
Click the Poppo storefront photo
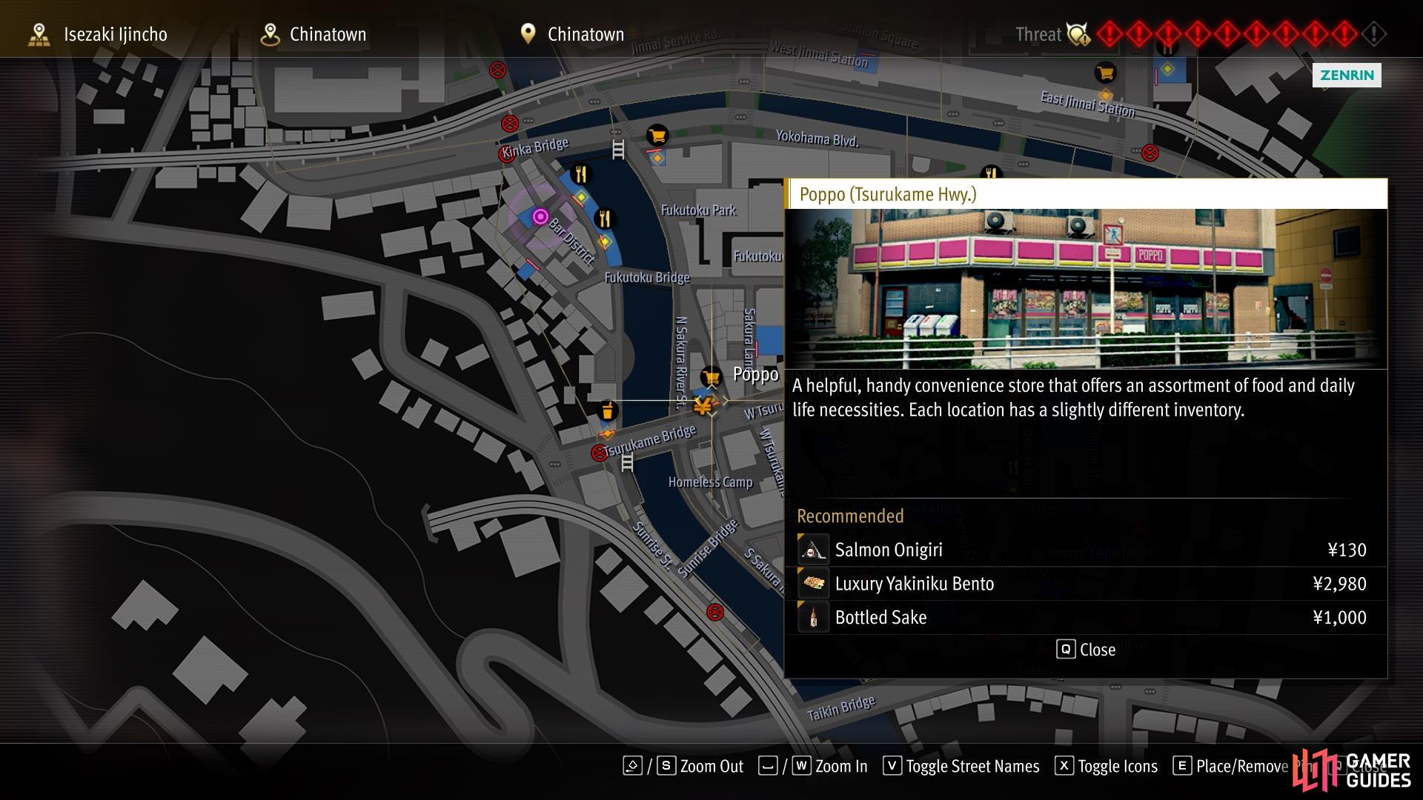pyautogui.click(x=1086, y=289)
